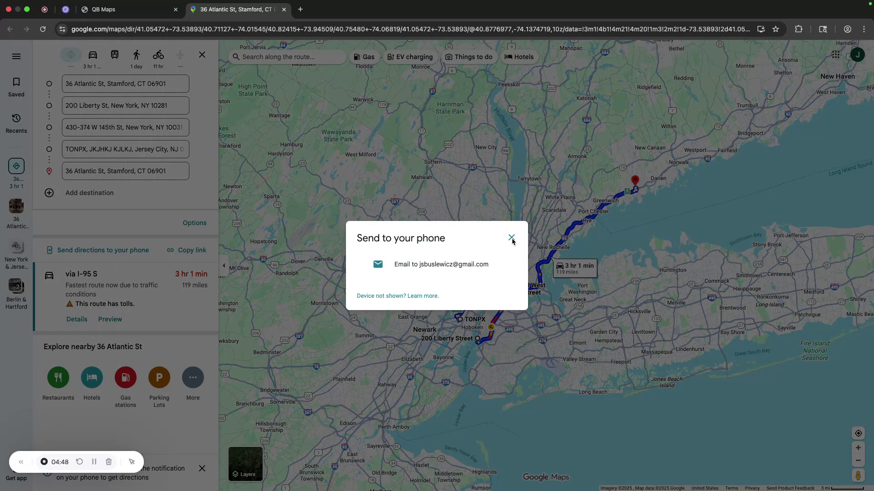Toggle the Gas filter along the route
Viewport: 874px width, 491px height.
point(364,57)
